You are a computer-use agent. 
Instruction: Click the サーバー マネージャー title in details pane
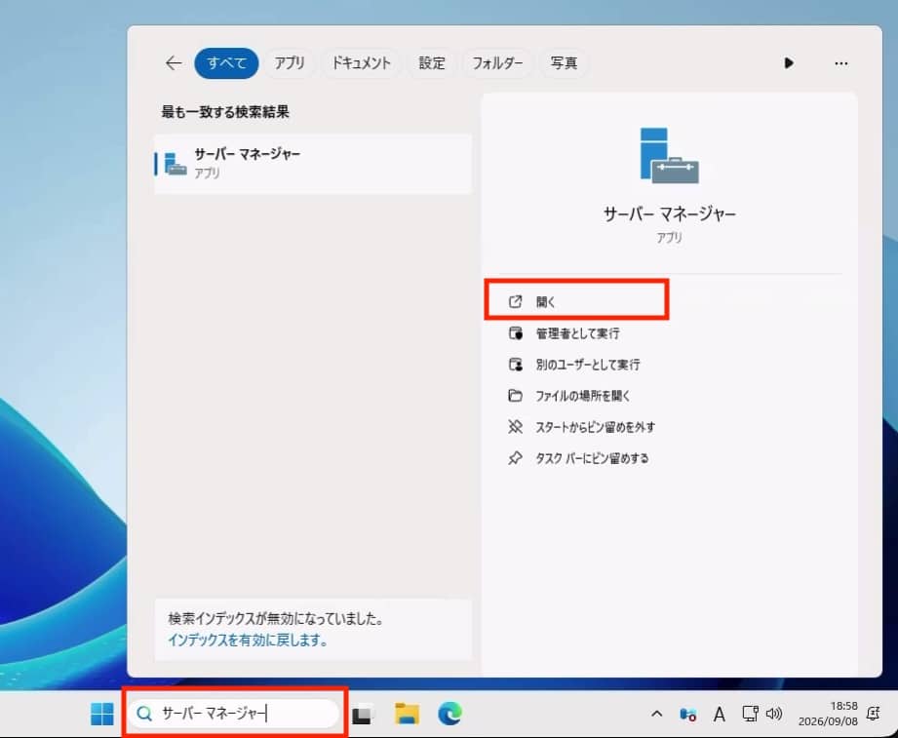point(669,214)
